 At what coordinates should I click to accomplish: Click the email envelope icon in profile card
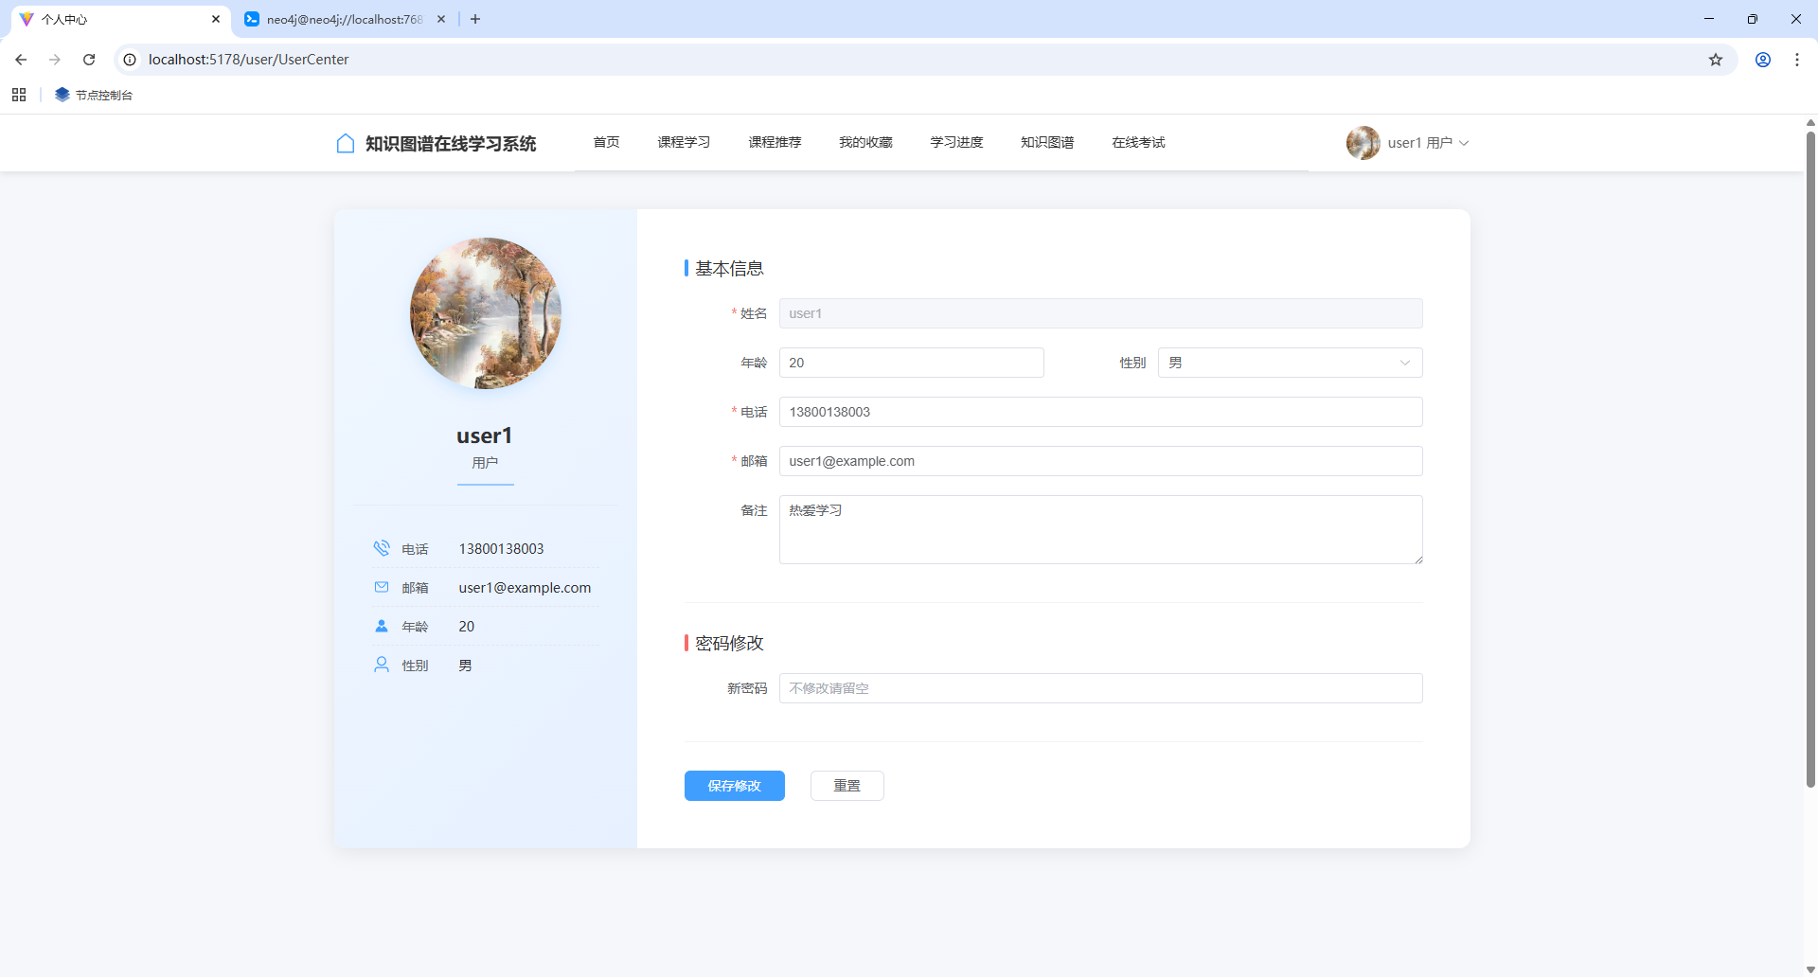[382, 587]
